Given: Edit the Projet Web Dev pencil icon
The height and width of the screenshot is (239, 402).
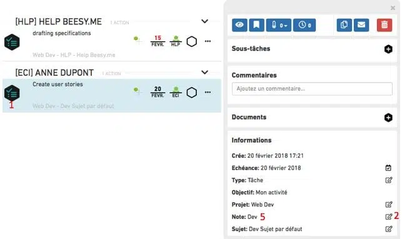Looking at the screenshot, I should point(389,205).
